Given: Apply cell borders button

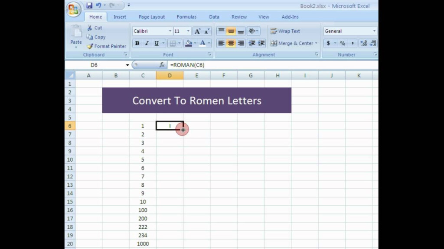Looking at the screenshot, I should (x=173, y=43).
